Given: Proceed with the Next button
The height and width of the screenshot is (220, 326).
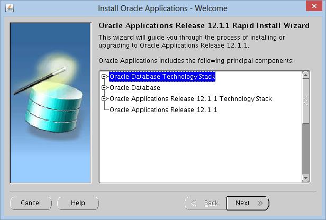Looking at the screenshot, I should pyautogui.click(x=248, y=203).
